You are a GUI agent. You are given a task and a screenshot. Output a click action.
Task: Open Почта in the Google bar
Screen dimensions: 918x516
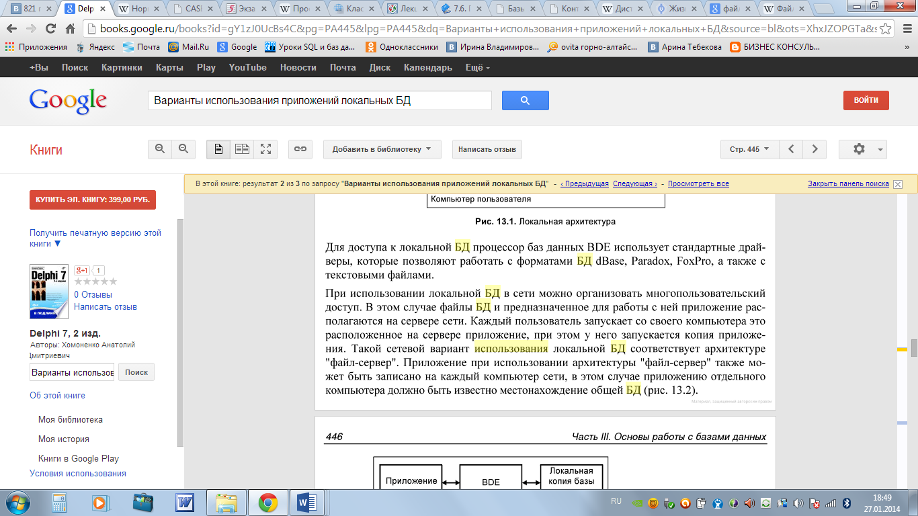(343, 67)
